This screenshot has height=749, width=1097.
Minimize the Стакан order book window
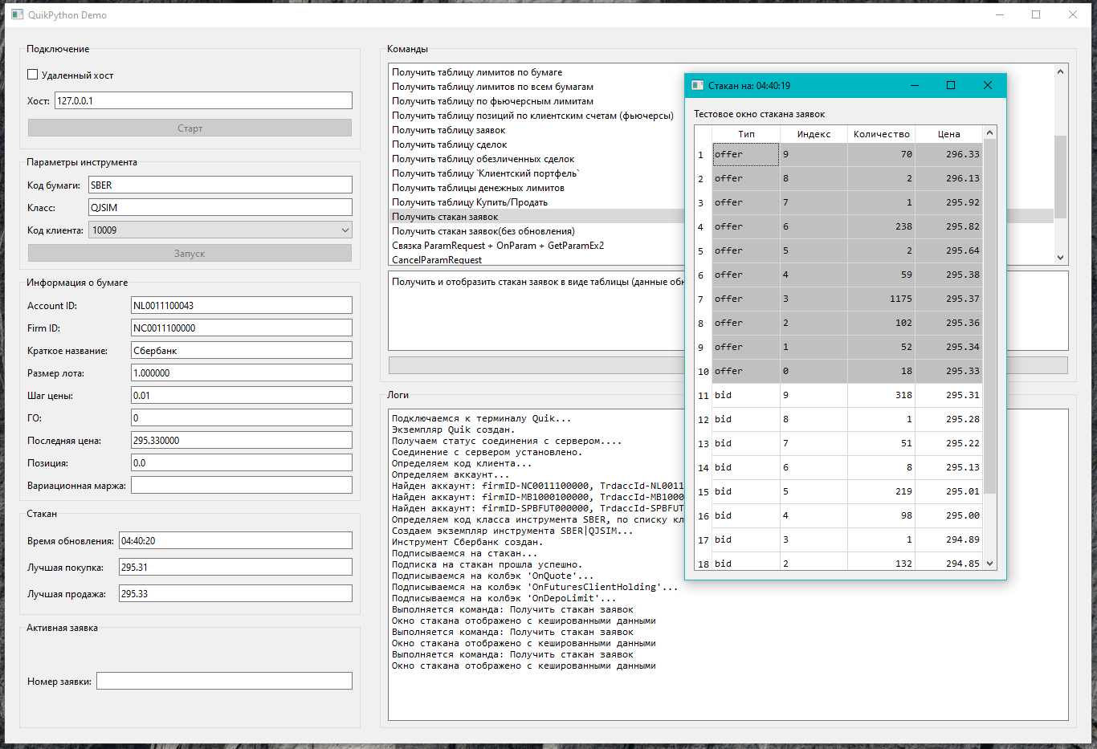point(915,86)
